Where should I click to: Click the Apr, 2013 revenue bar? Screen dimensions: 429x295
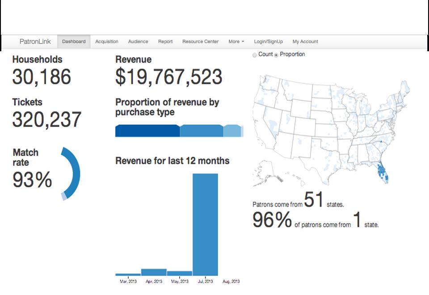point(154,272)
